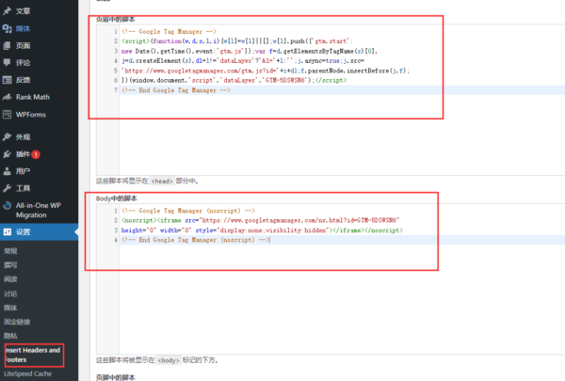Click the Body中的脚本 label
The height and width of the screenshot is (381, 565).
117,198
